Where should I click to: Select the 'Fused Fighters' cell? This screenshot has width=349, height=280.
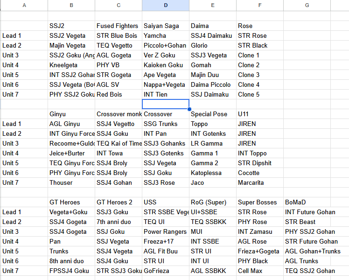point(119,26)
